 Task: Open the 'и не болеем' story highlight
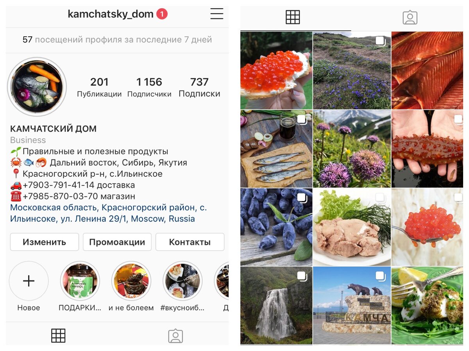pos(131,281)
